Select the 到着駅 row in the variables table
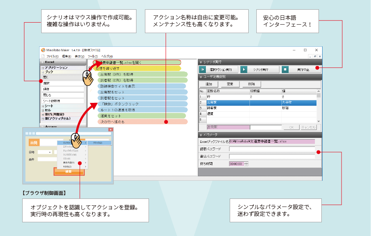The image size is (371, 236). (258, 109)
